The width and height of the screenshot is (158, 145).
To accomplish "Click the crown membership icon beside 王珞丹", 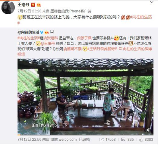I will 39,5.
